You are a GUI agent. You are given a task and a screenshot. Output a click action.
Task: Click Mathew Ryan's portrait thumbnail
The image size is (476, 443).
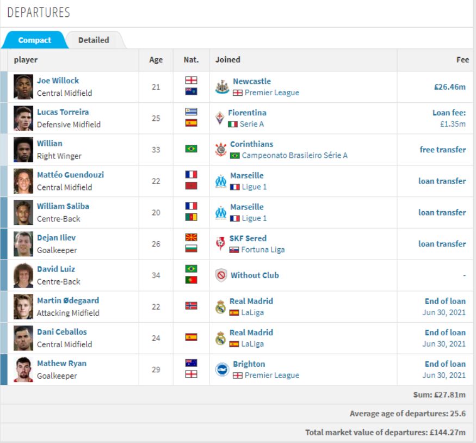tap(23, 370)
